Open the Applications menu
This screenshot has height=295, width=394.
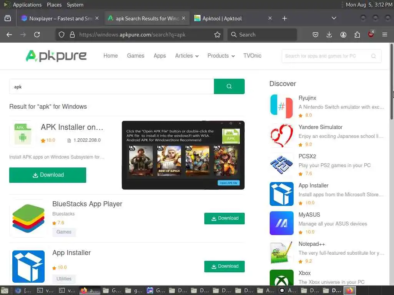[27, 5]
